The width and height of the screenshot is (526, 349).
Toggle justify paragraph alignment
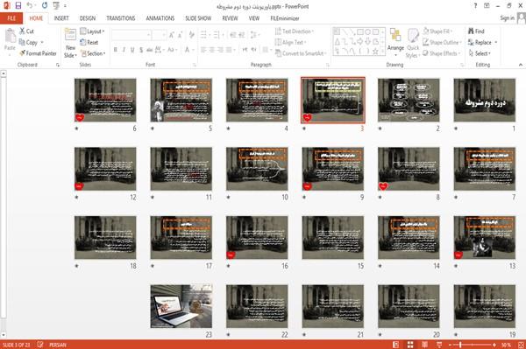[x=229, y=50]
